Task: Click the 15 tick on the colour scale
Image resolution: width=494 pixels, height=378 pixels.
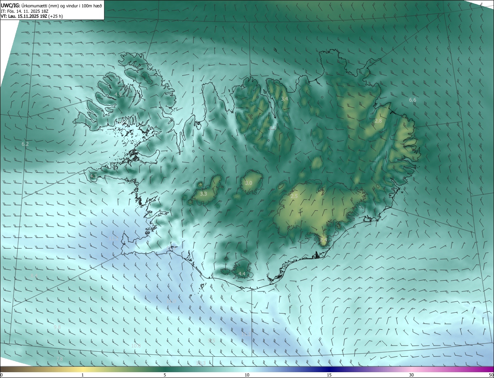Action: pyautogui.click(x=329, y=375)
